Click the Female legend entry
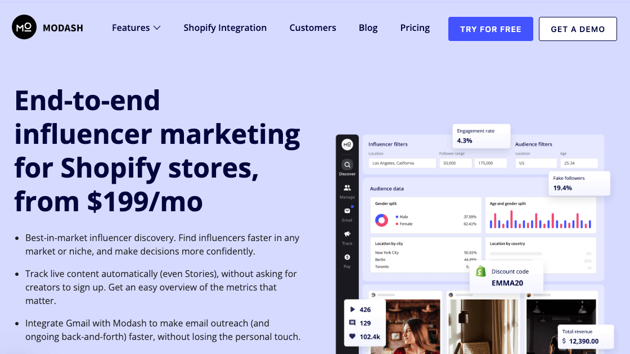The width and height of the screenshot is (630, 354). click(404, 224)
